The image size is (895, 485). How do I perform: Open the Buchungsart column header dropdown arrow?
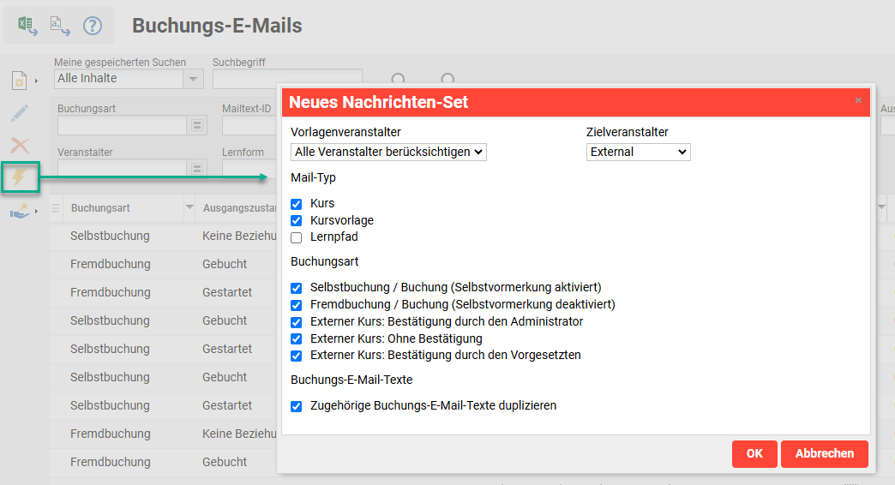pyautogui.click(x=189, y=207)
